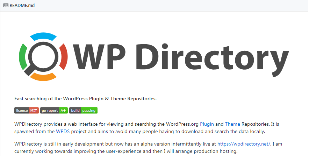Click the 'WPDirectory is still in early development' text

[x=148, y=148]
